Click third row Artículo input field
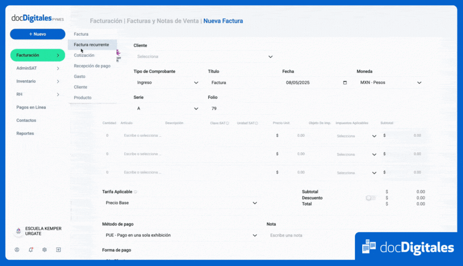463x266 pixels. [x=142, y=172]
